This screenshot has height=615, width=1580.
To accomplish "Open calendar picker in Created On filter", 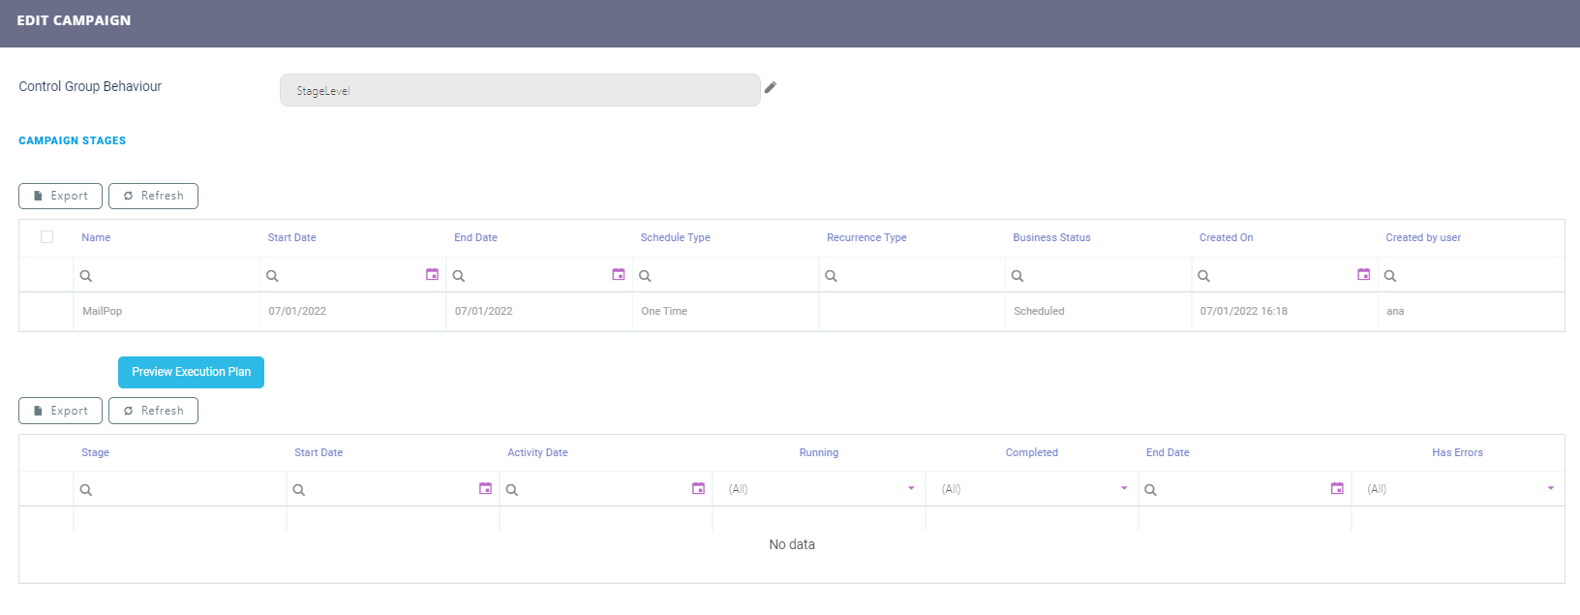I will [1363, 275].
